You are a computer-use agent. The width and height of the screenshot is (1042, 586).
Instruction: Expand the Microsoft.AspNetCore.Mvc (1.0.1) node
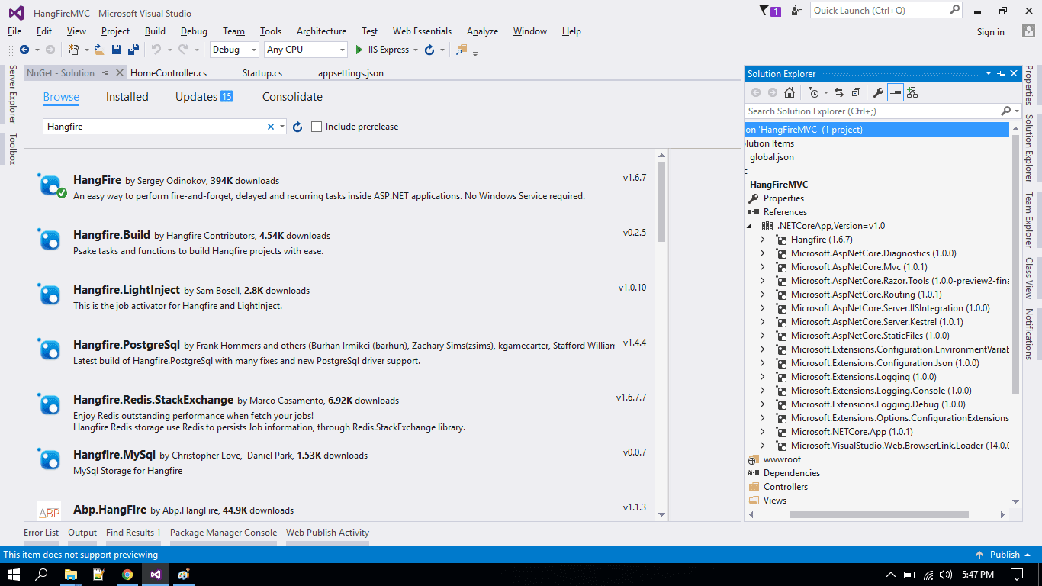tap(762, 267)
